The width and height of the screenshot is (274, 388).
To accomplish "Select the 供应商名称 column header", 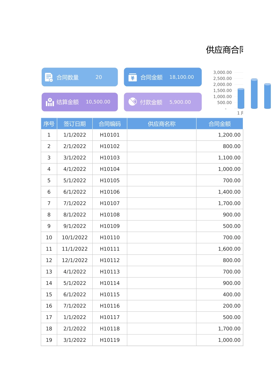I will coord(161,124).
